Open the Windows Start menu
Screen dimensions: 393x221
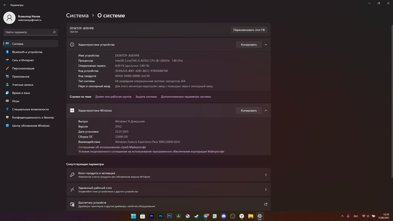point(134,216)
